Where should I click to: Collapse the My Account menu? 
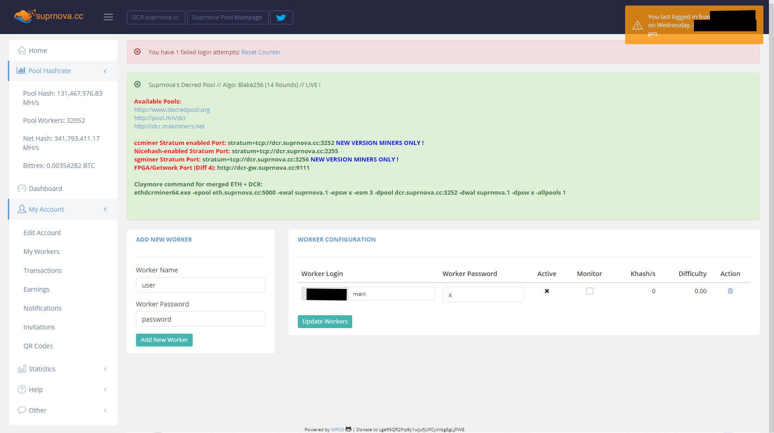tap(105, 209)
